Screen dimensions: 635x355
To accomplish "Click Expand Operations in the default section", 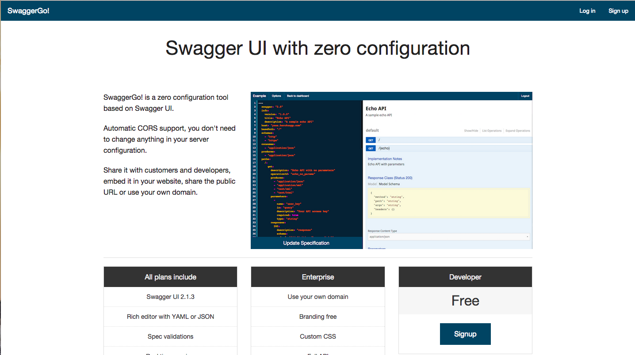I will (x=517, y=131).
